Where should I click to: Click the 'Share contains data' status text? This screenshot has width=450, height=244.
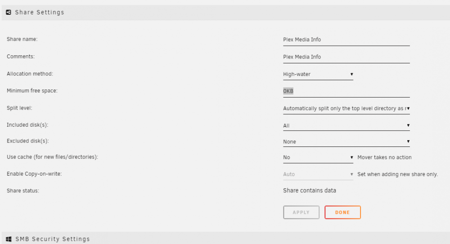310,191
